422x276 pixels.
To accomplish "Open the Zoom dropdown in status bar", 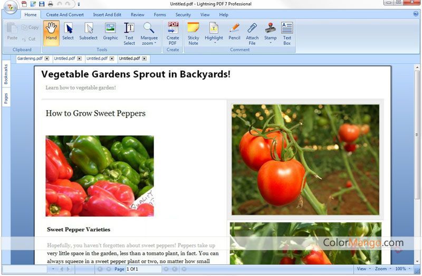I will tap(383, 269).
